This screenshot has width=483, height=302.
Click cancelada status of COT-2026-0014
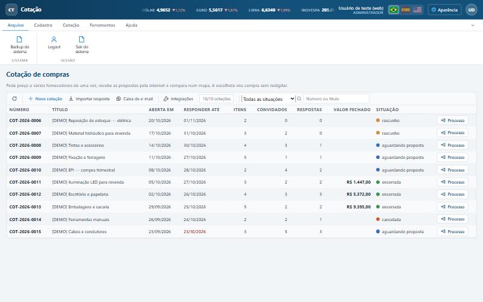coord(388,219)
